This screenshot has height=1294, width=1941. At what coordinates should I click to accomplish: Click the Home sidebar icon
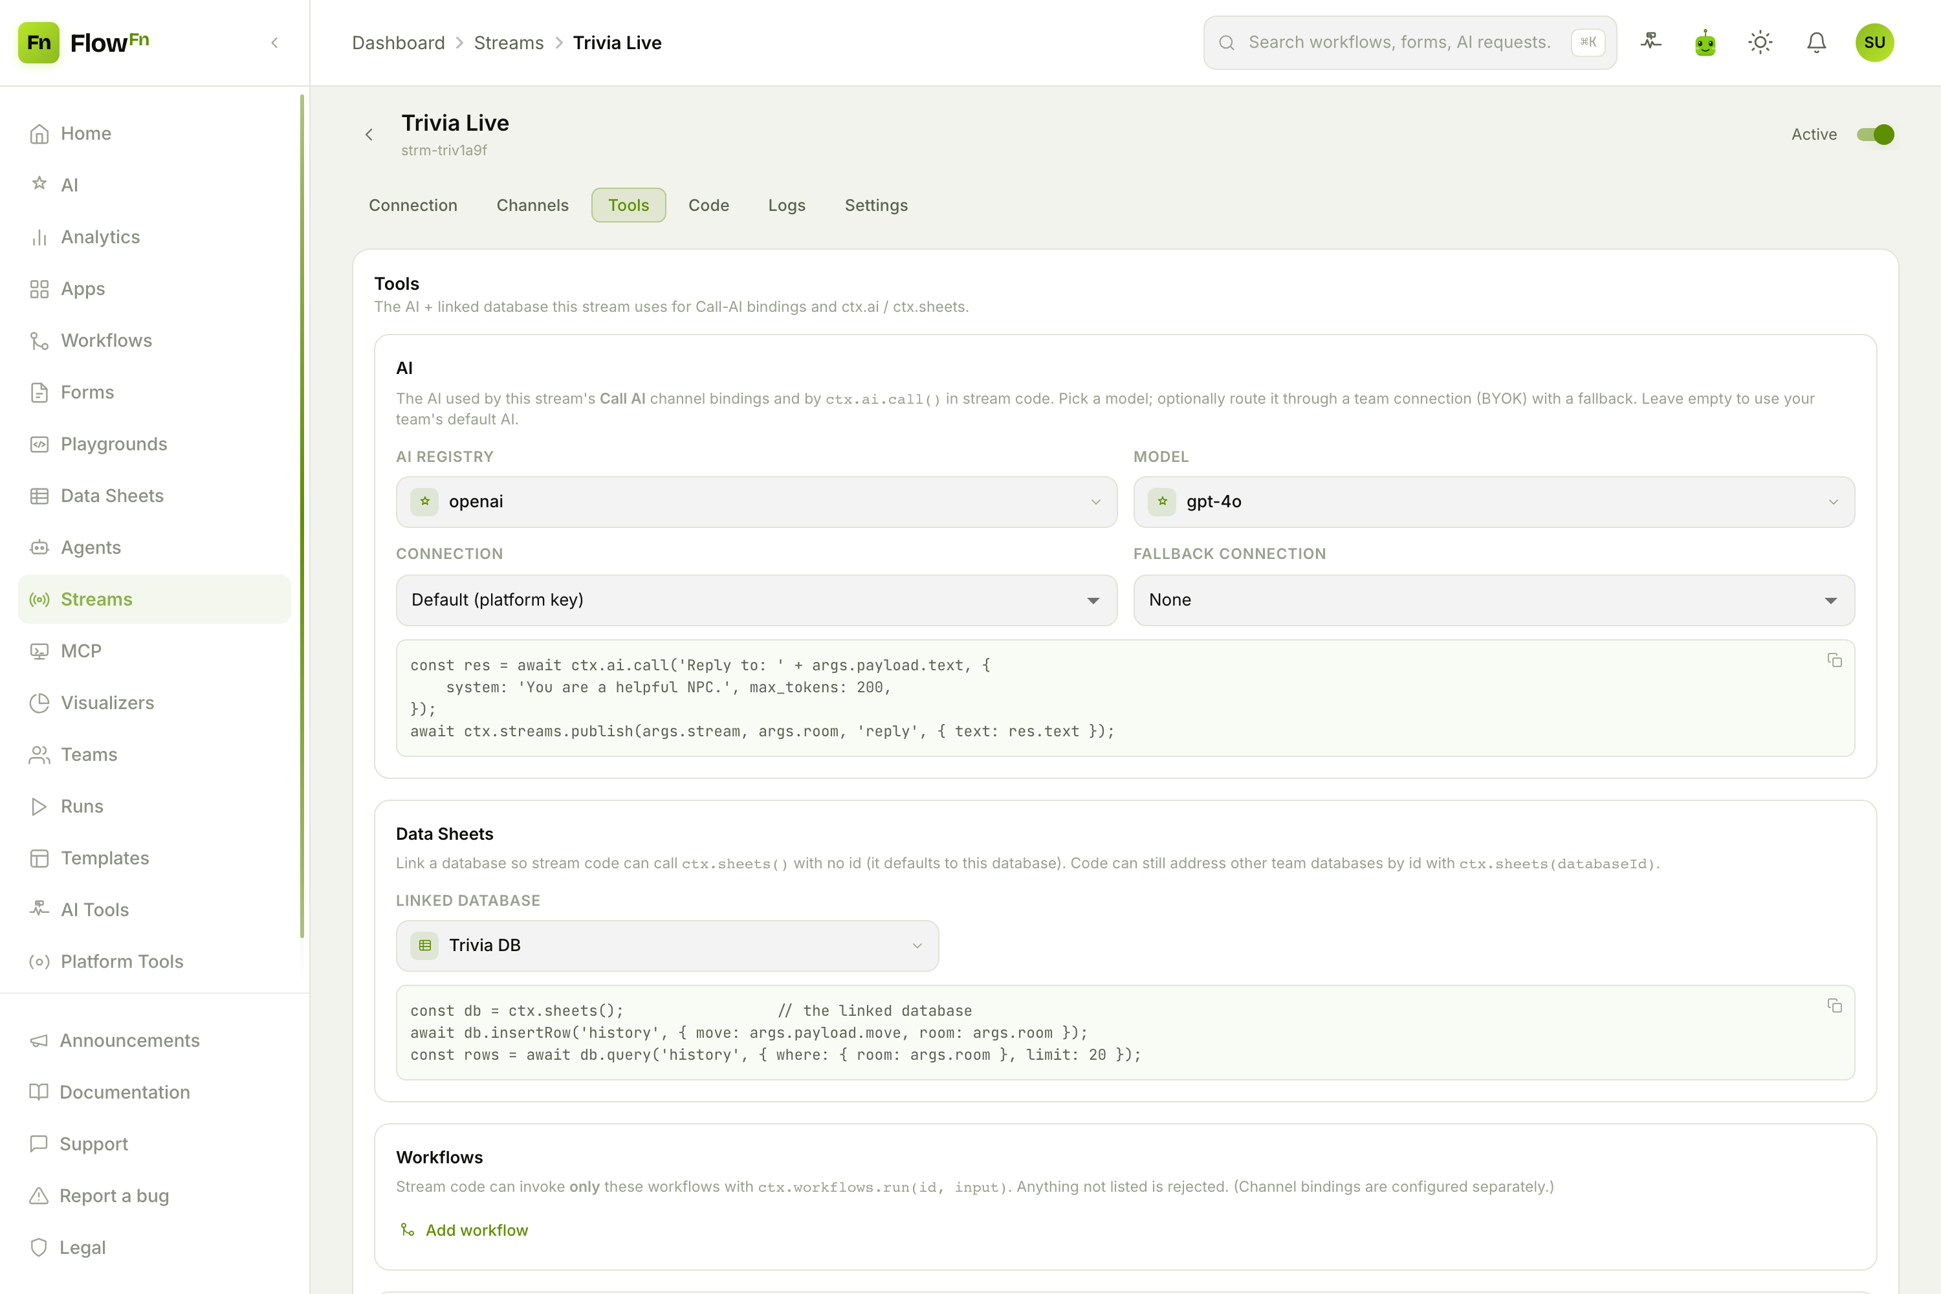click(39, 134)
